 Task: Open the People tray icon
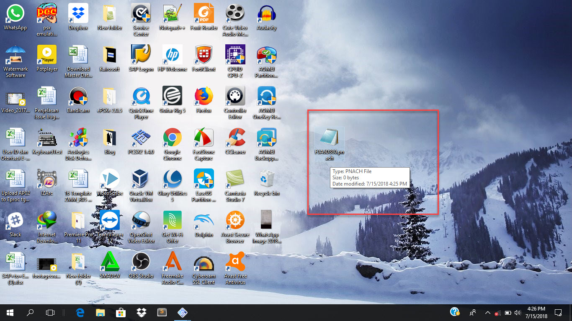coord(473,313)
